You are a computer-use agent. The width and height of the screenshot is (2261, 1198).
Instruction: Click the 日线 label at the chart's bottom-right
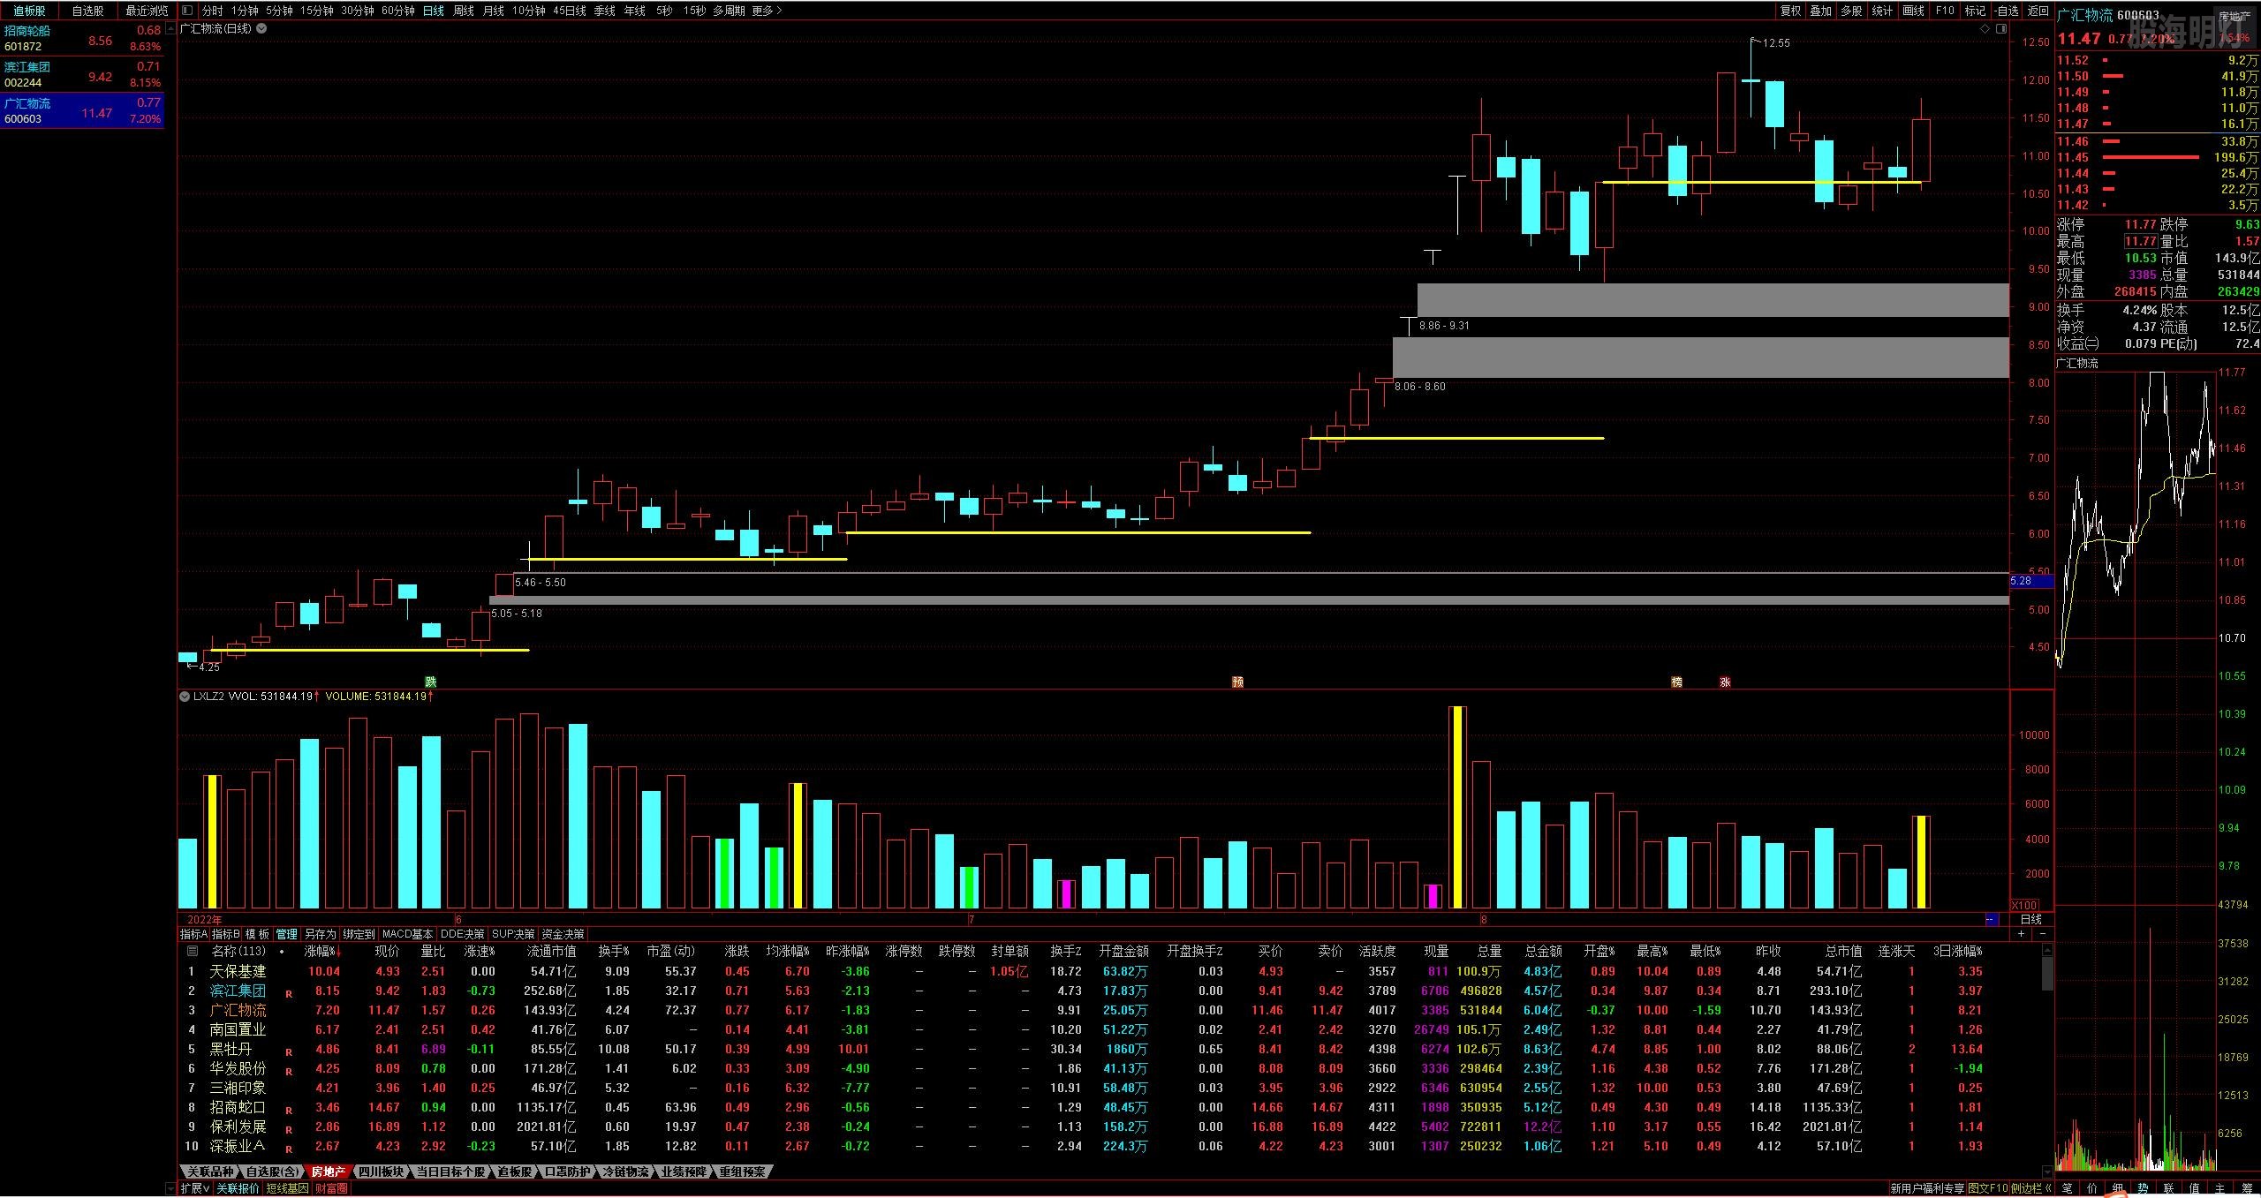pyautogui.click(x=2030, y=919)
